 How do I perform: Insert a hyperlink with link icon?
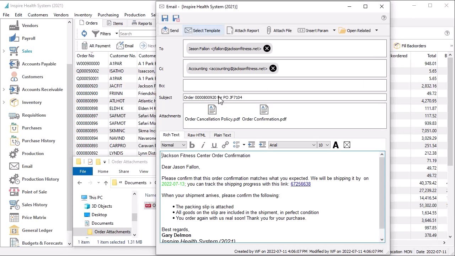tap(225, 145)
